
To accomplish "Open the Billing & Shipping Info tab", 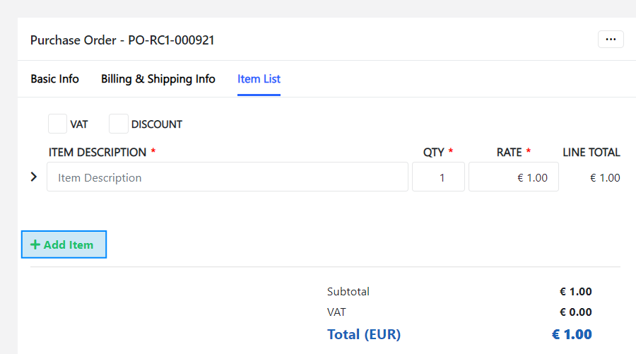I will 158,79.
